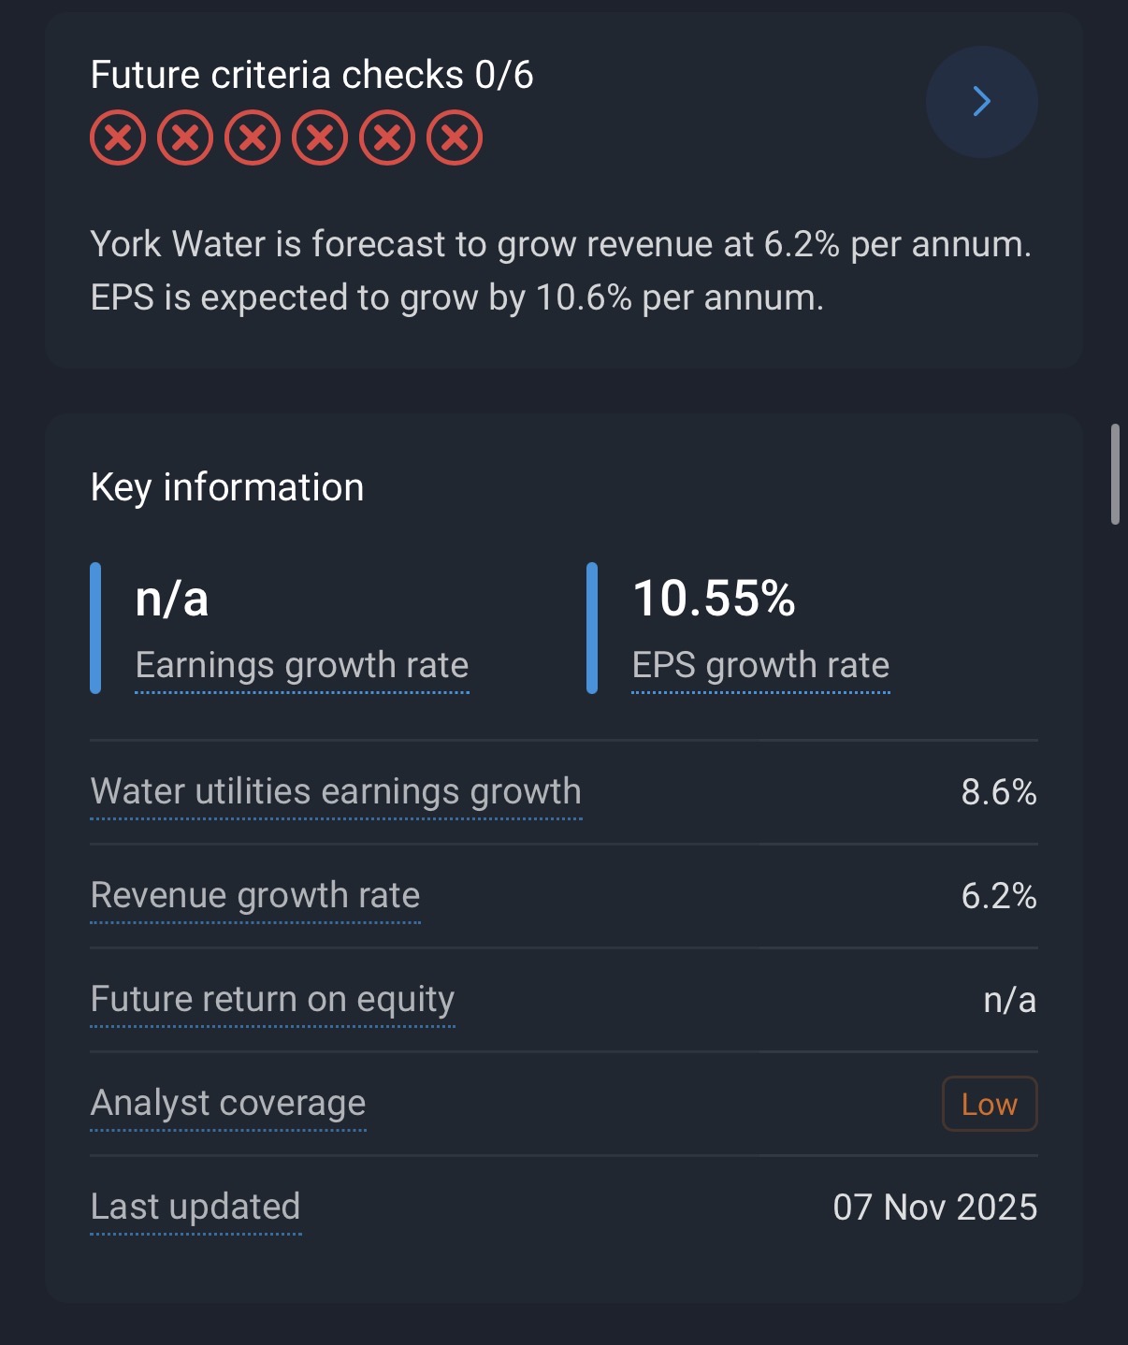The height and width of the screenshot is (1345, 1128).
Task: Click the second red X check icon
Action: [x=185, y=138]
